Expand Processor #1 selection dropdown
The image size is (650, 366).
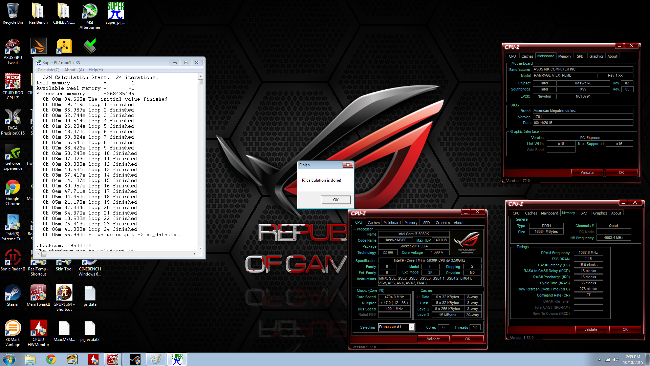[412, 327]
